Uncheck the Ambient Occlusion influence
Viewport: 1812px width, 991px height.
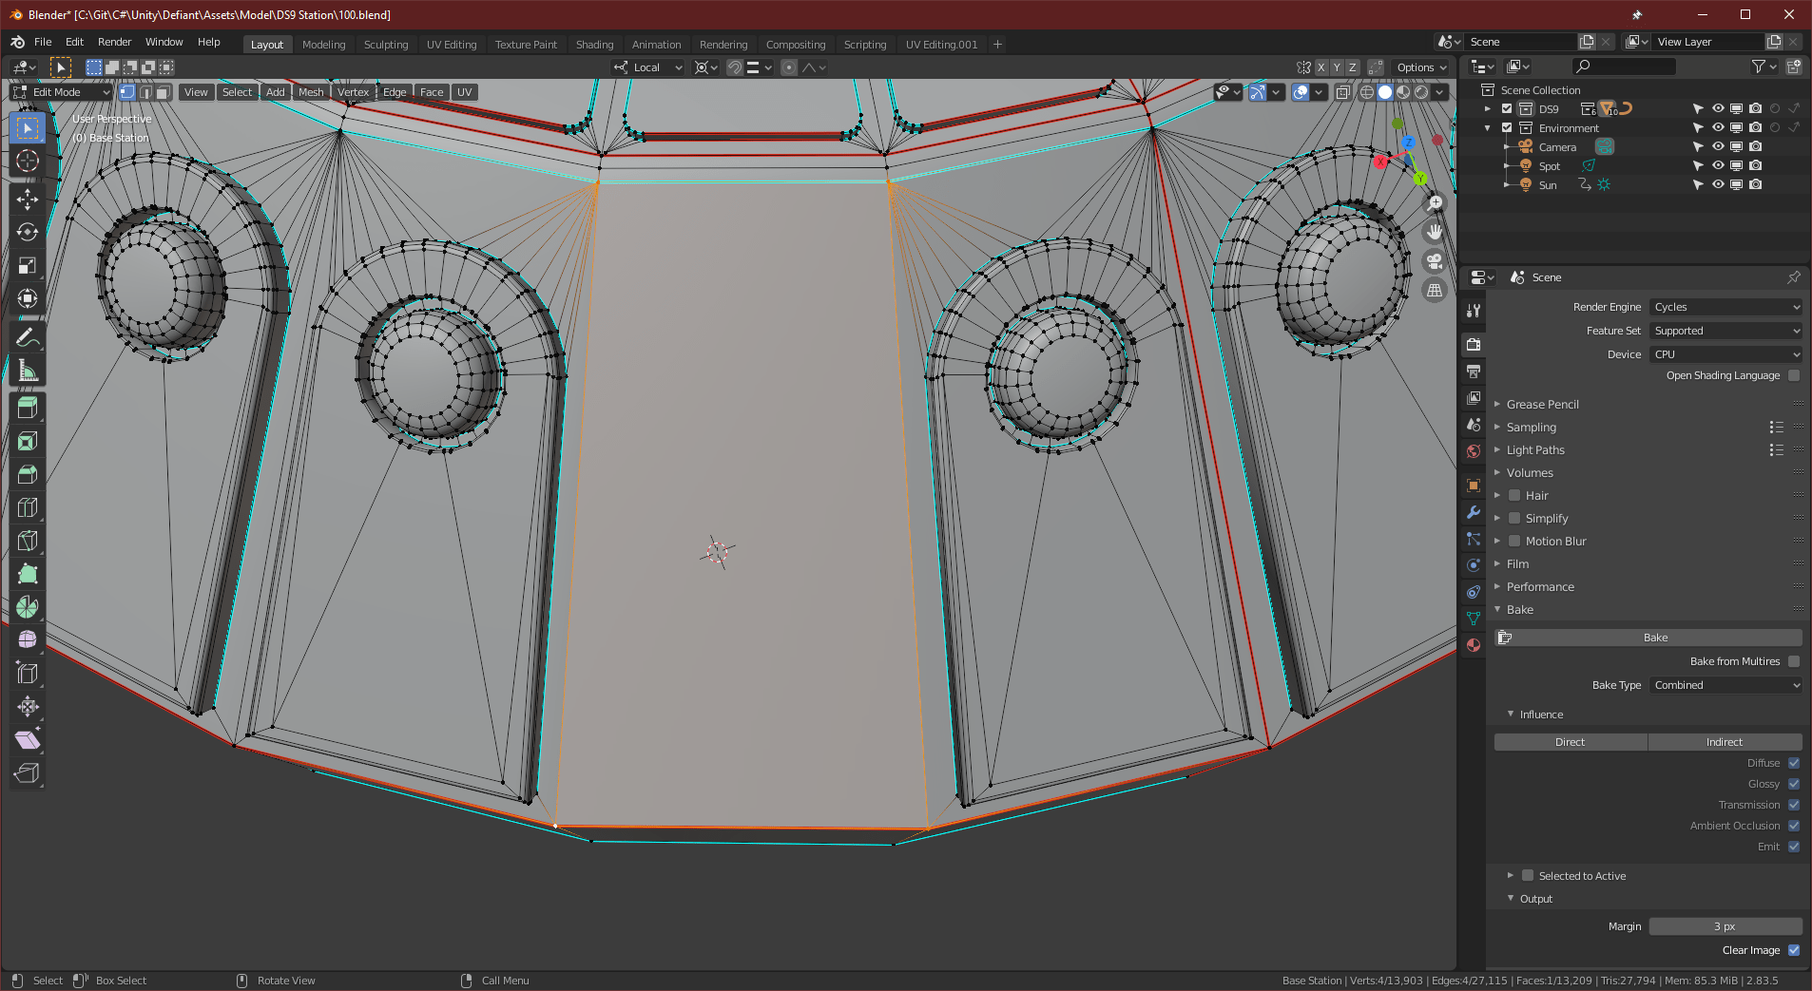click(x=1793, y=826)
